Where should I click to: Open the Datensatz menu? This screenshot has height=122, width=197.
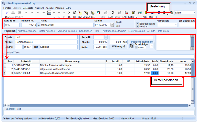tap(28, 8)
